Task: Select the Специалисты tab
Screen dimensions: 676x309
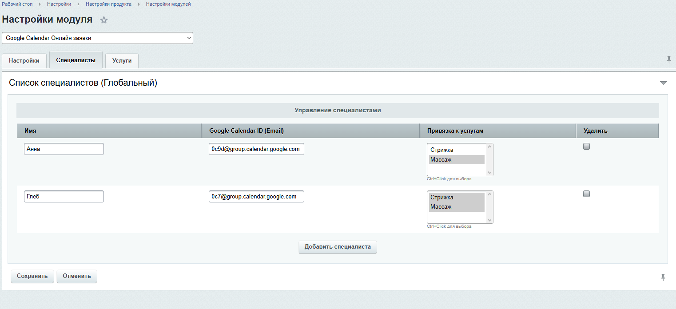Action: point(76,60)
